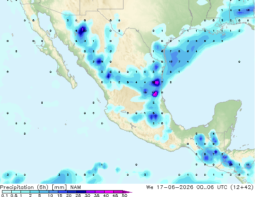Screen dimensions: 255x197
Task: Click the magenta rain core beside value 28
Action: point(157,82)
